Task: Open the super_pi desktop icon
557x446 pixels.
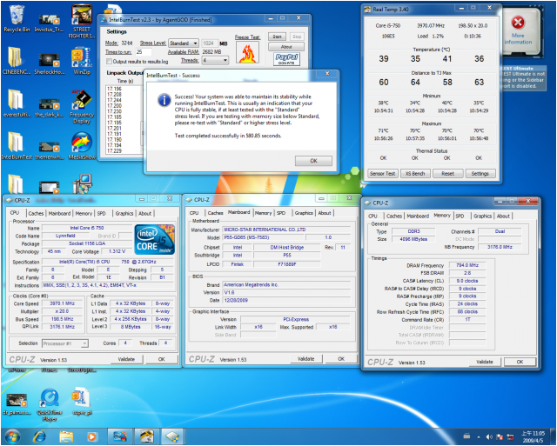Action: (x=82, y=401)
